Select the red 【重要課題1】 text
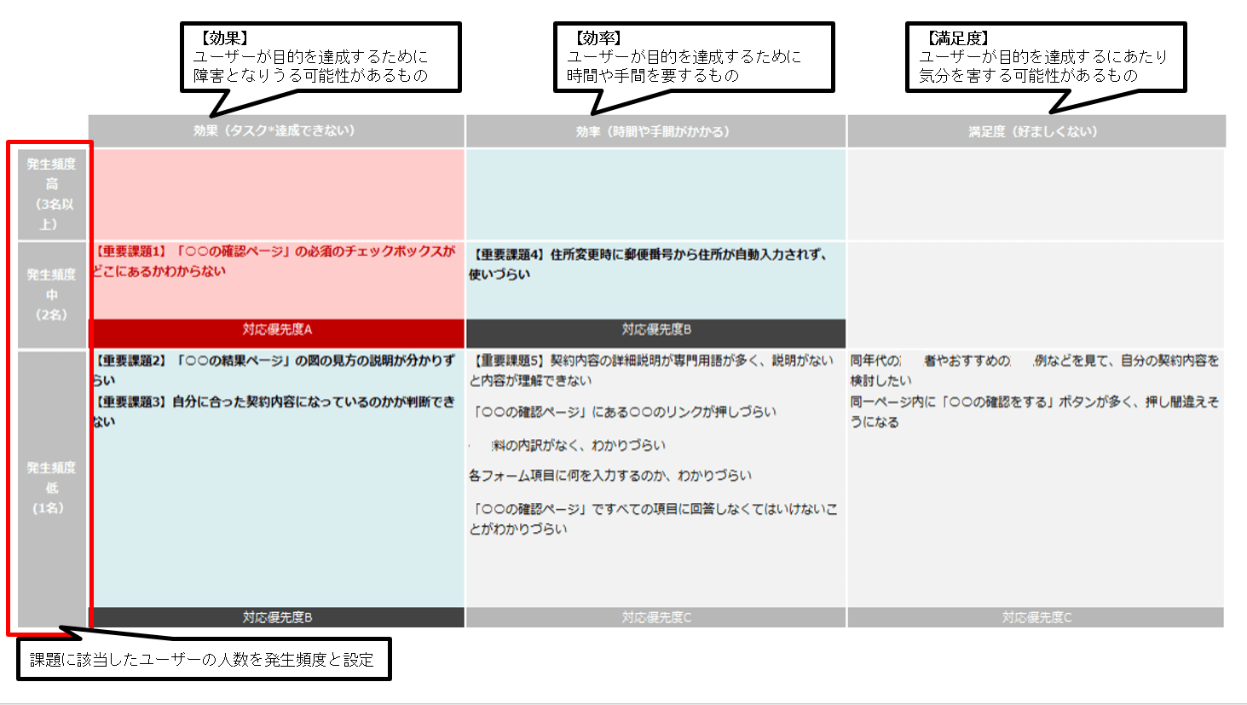1247x705 pixels. 274,261
